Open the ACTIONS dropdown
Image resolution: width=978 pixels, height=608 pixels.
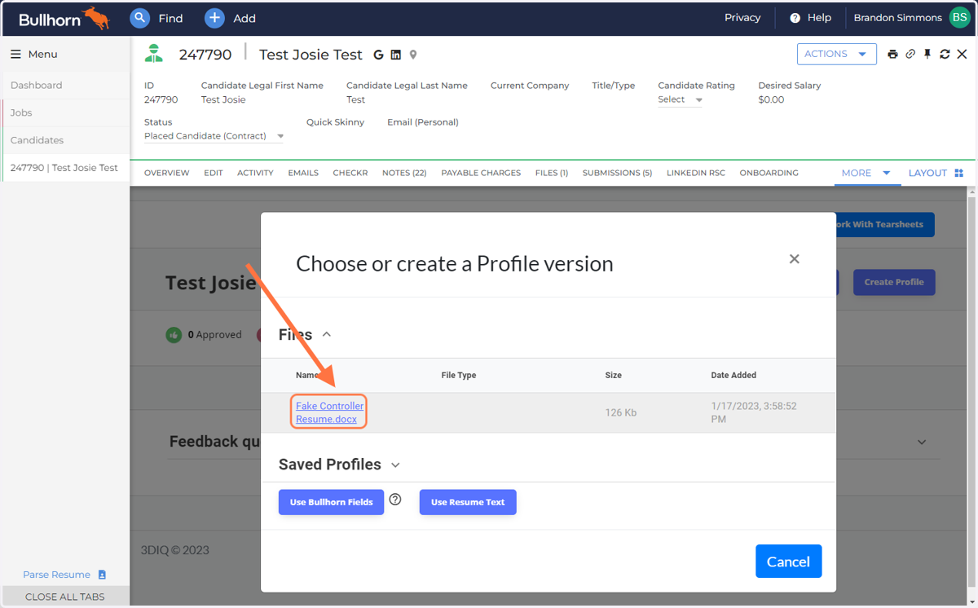[x=837, y=54]
